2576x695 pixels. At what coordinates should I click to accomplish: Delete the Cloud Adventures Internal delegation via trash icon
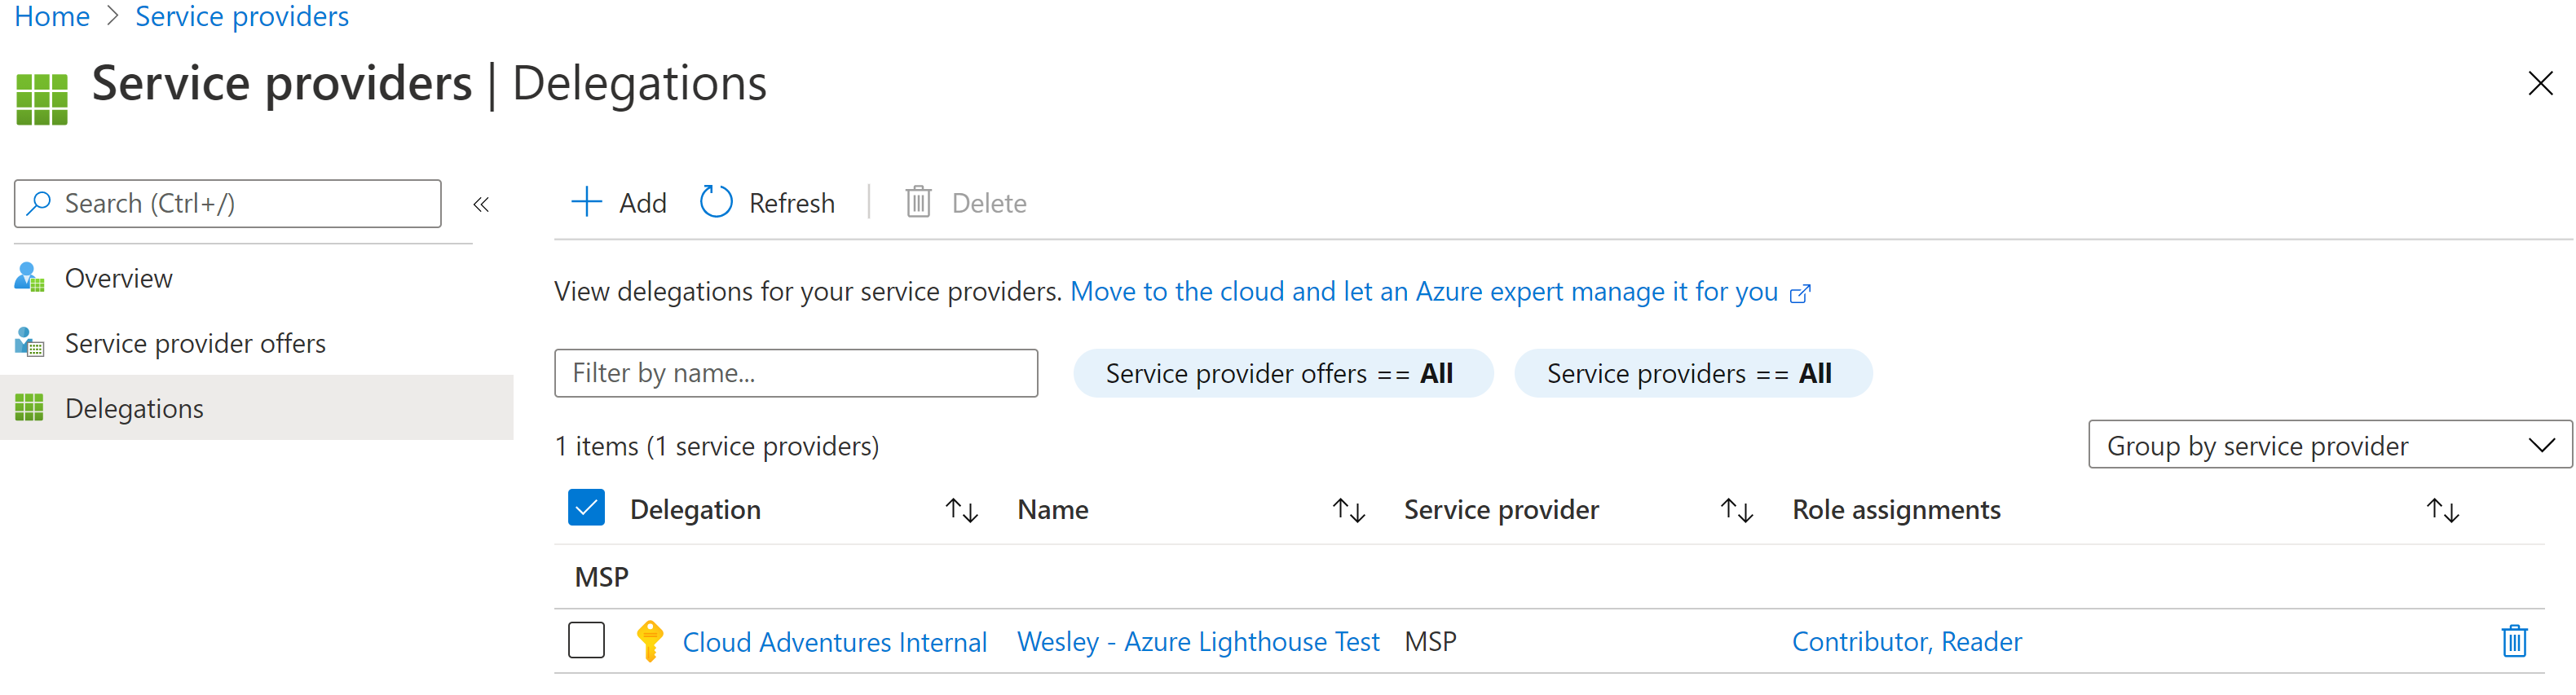2514,641
